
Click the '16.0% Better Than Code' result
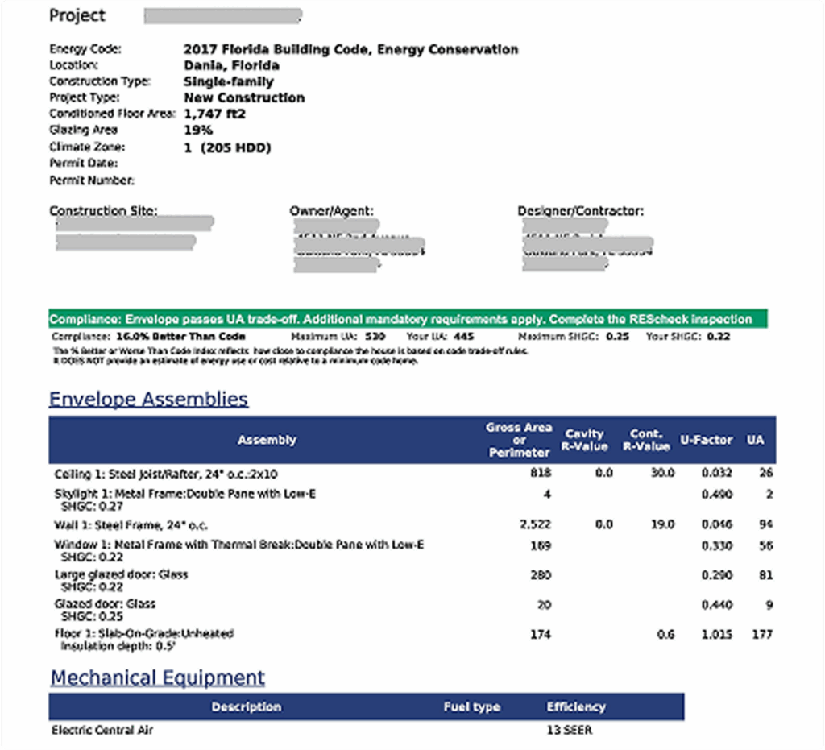pyautogui.click(x=180, y=337)
